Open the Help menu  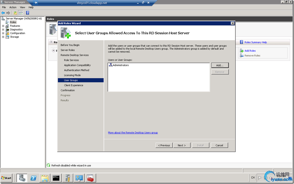(31, 7)
